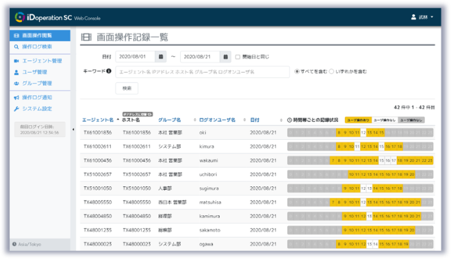Select the いずれかを含む radio button
Image resolution: width=451 pixels, height=259 pixels.
click(x=331, y=71)
